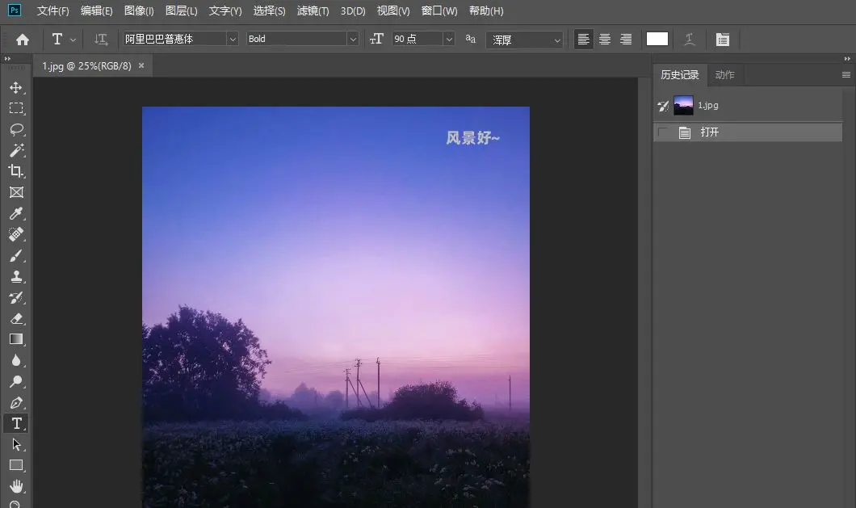
Task: Select the Lasso tool
Action: pos(16,129)
